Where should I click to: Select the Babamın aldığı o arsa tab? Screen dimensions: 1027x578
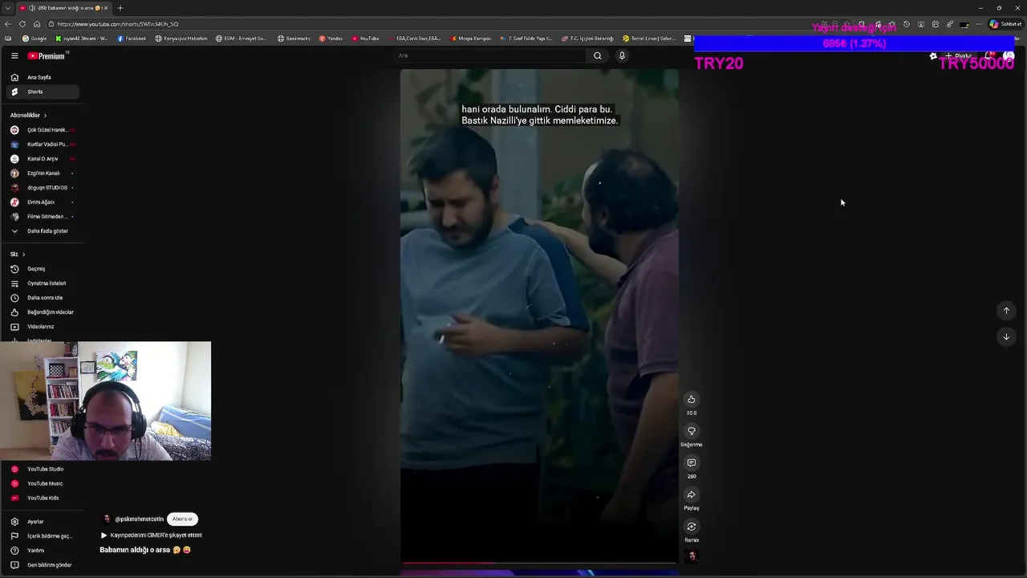(64, 8)
